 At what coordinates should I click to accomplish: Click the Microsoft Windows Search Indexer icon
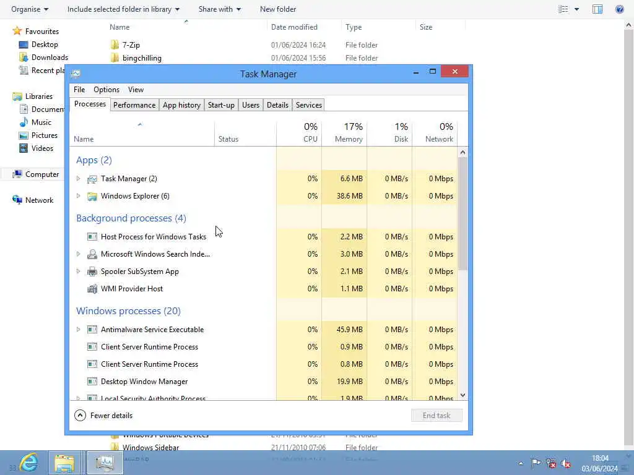92,254
